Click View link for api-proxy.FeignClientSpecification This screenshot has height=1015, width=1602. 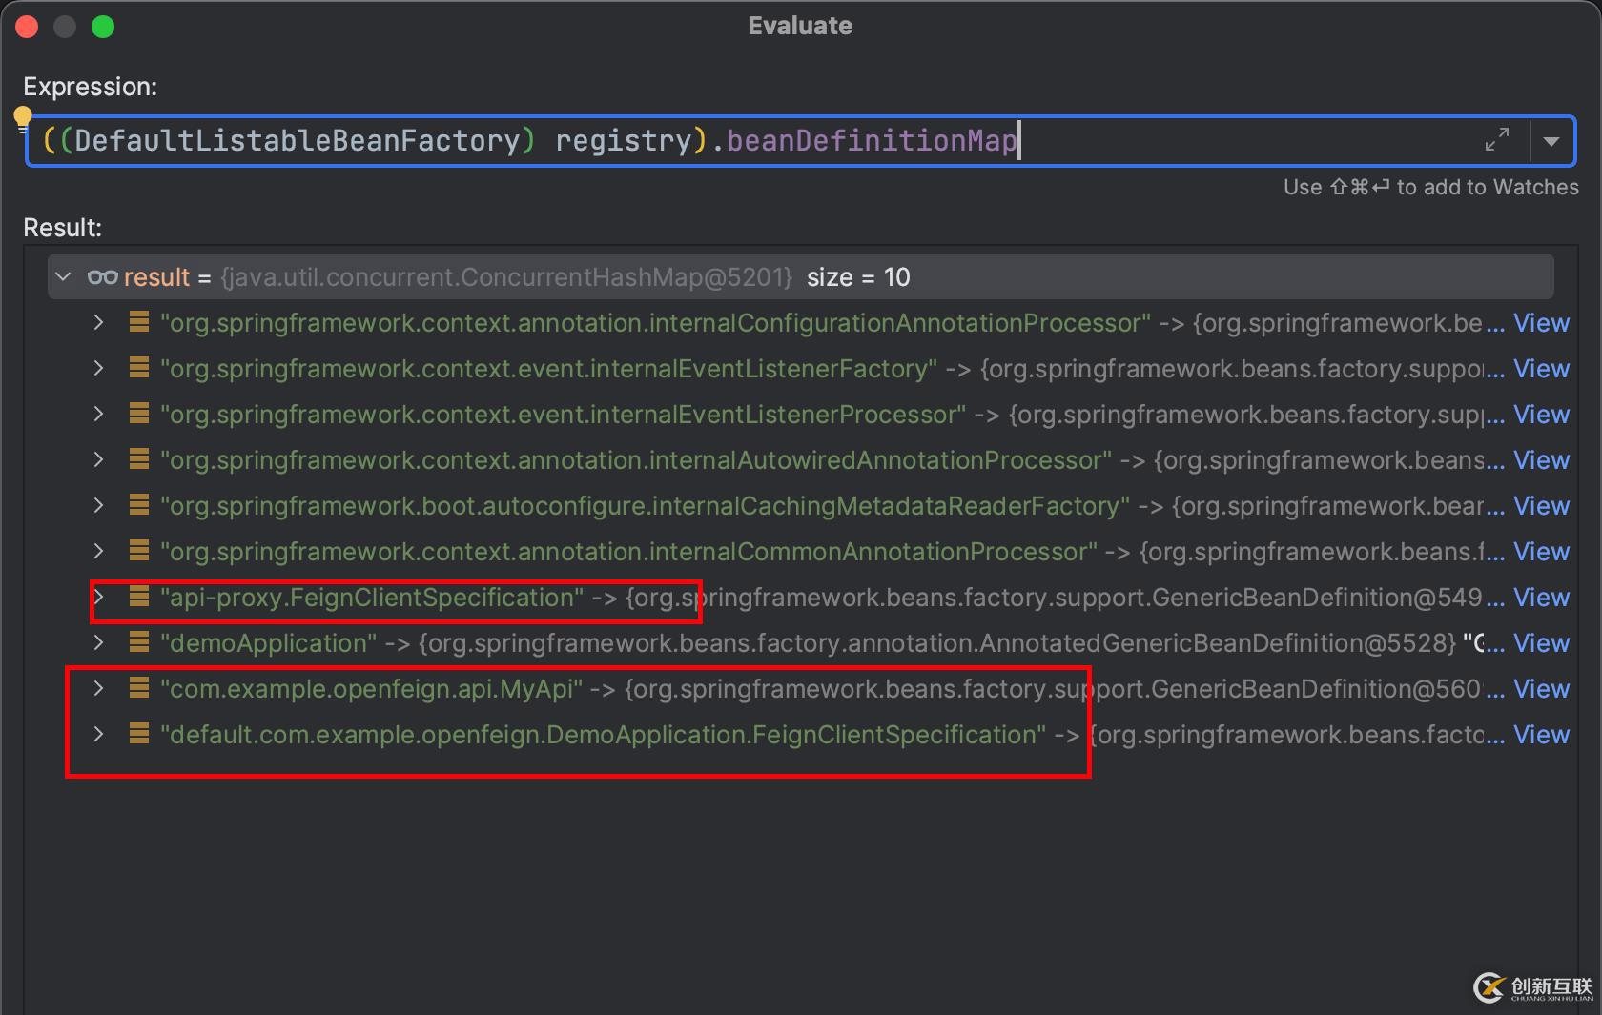[1541, 598]
